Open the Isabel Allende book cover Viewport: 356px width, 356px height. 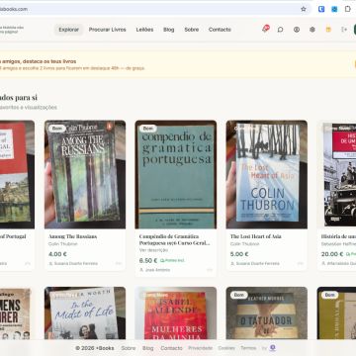pos(176,313)
